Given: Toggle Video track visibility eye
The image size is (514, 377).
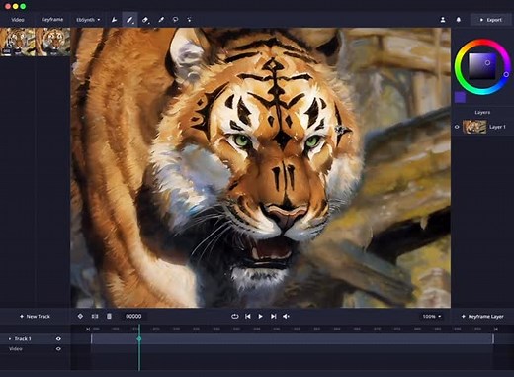Looking at the screenshot, I should (58, 349).
